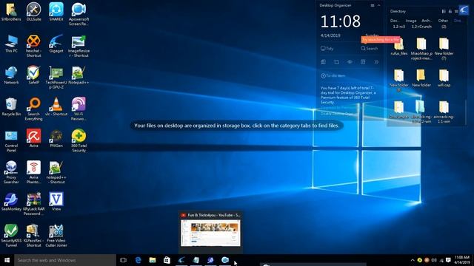
Task: Open the taskbar clock showing 11:08 AM
Action: tap(462, 260)
